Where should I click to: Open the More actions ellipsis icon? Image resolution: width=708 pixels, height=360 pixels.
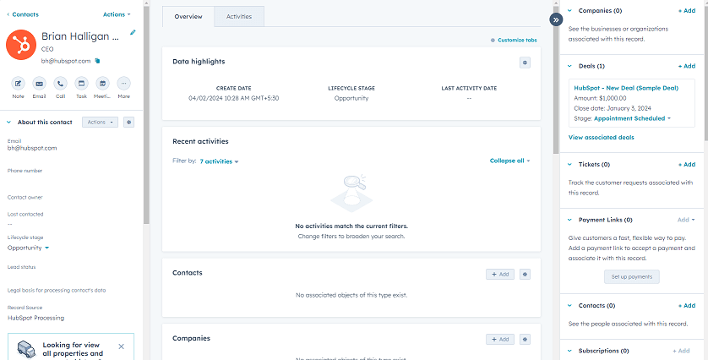click(x=123, y=84)
